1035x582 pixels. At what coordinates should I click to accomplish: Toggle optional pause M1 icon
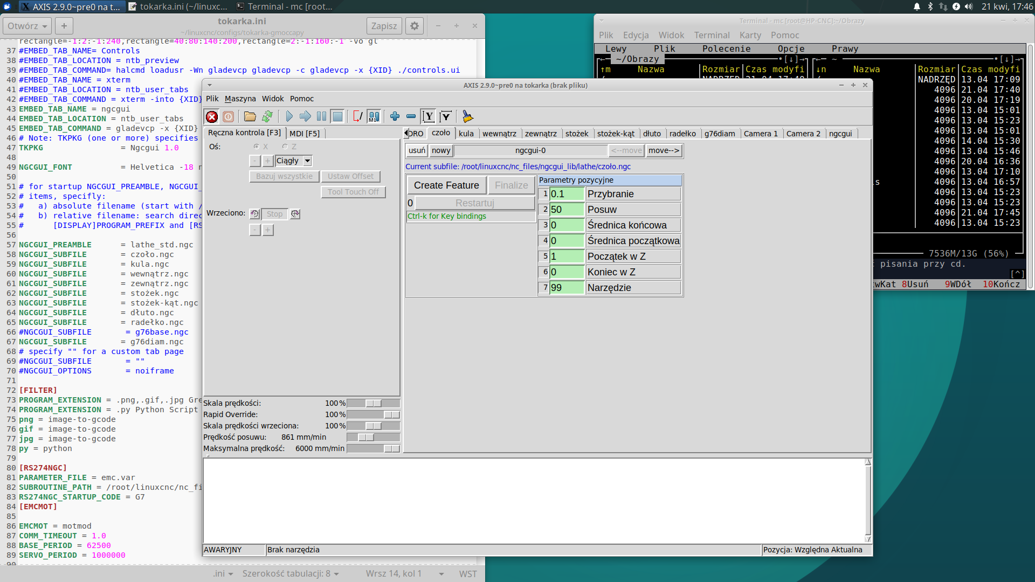pos(374,116)
